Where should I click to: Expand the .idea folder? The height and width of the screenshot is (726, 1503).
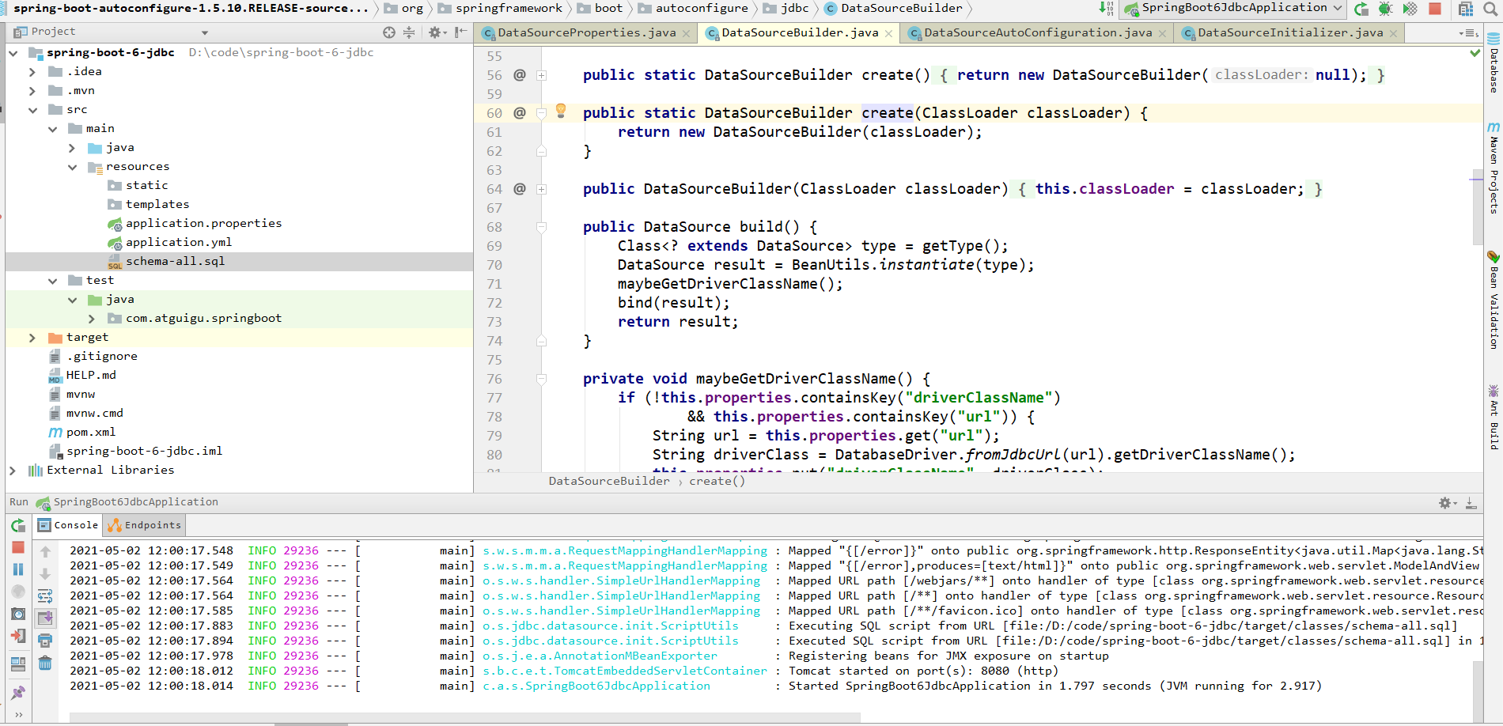coord(32,71)
